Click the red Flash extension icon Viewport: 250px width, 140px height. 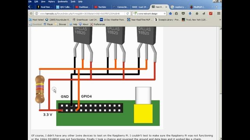(x=211, y=14)
